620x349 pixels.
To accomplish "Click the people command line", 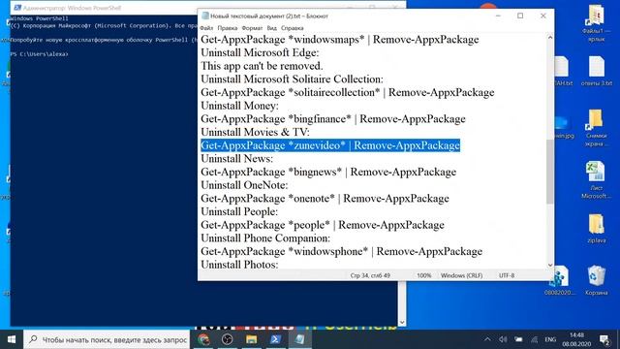I will pyautogui.click(x=323, y=225).
